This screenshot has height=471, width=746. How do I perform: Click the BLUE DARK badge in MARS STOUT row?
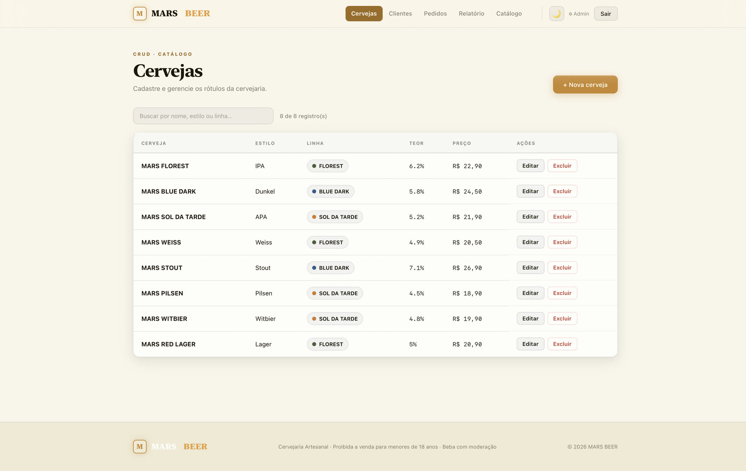click(x=330, y=268)
